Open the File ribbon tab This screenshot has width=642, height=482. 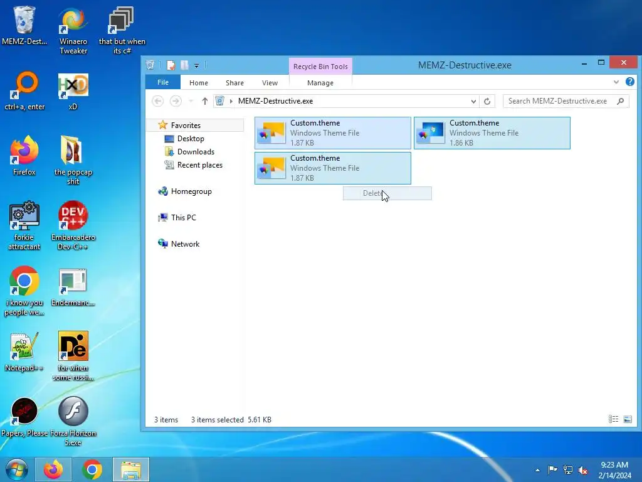(163, 82)
